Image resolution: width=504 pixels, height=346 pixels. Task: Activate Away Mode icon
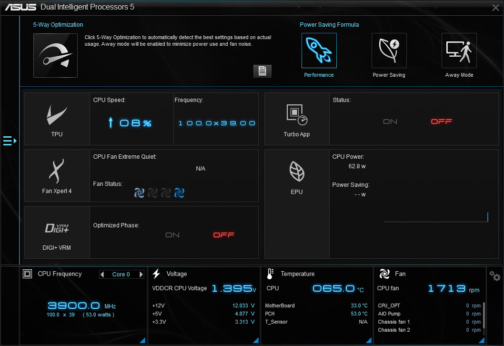pyautogui.click(x=459, y=51)
